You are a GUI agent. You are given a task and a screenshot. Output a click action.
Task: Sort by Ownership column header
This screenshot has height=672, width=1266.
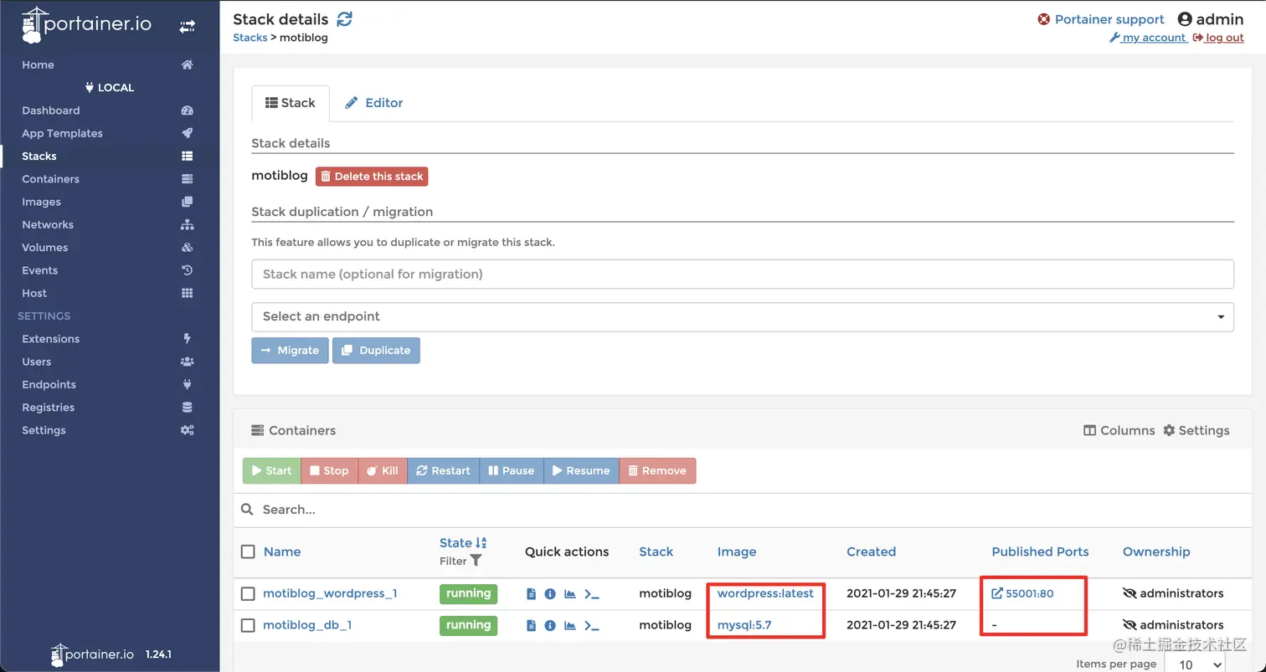coord(1156,551)
